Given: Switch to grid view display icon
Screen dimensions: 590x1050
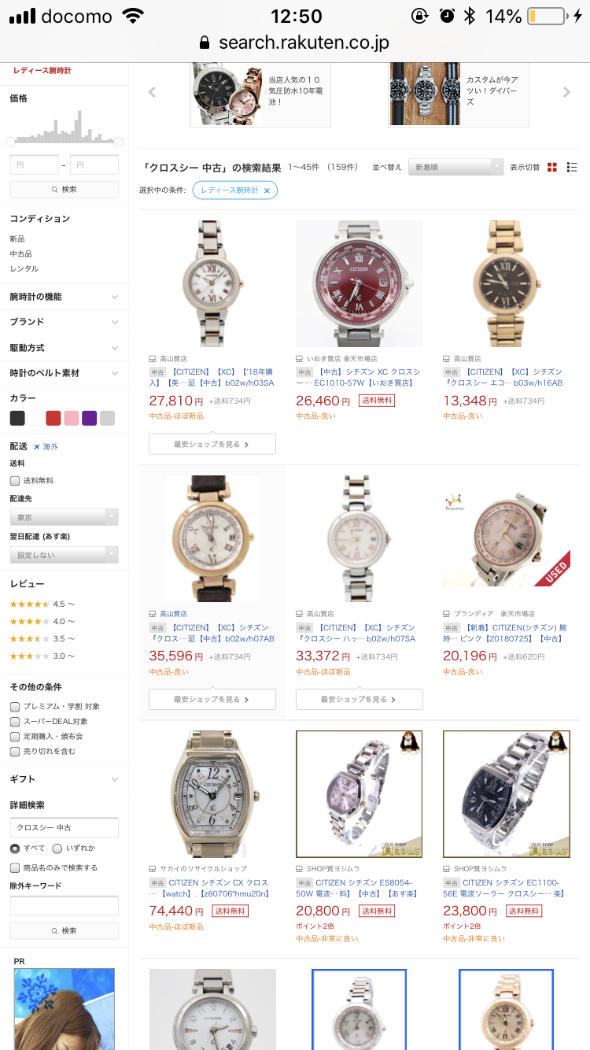Looking at the screenshot, I should tap(552, 167).
